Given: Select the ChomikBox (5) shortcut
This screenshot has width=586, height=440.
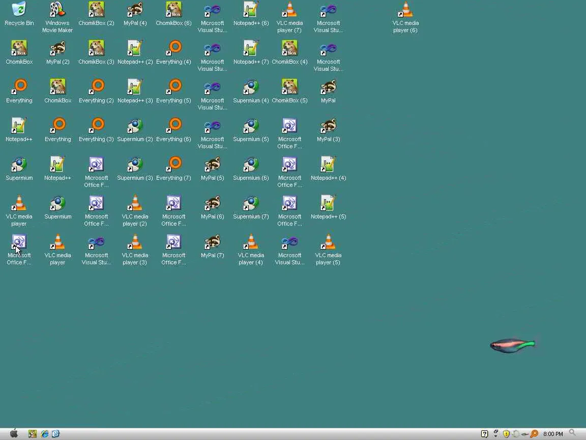Looking at the screenshot, I should tap(289, 91).
